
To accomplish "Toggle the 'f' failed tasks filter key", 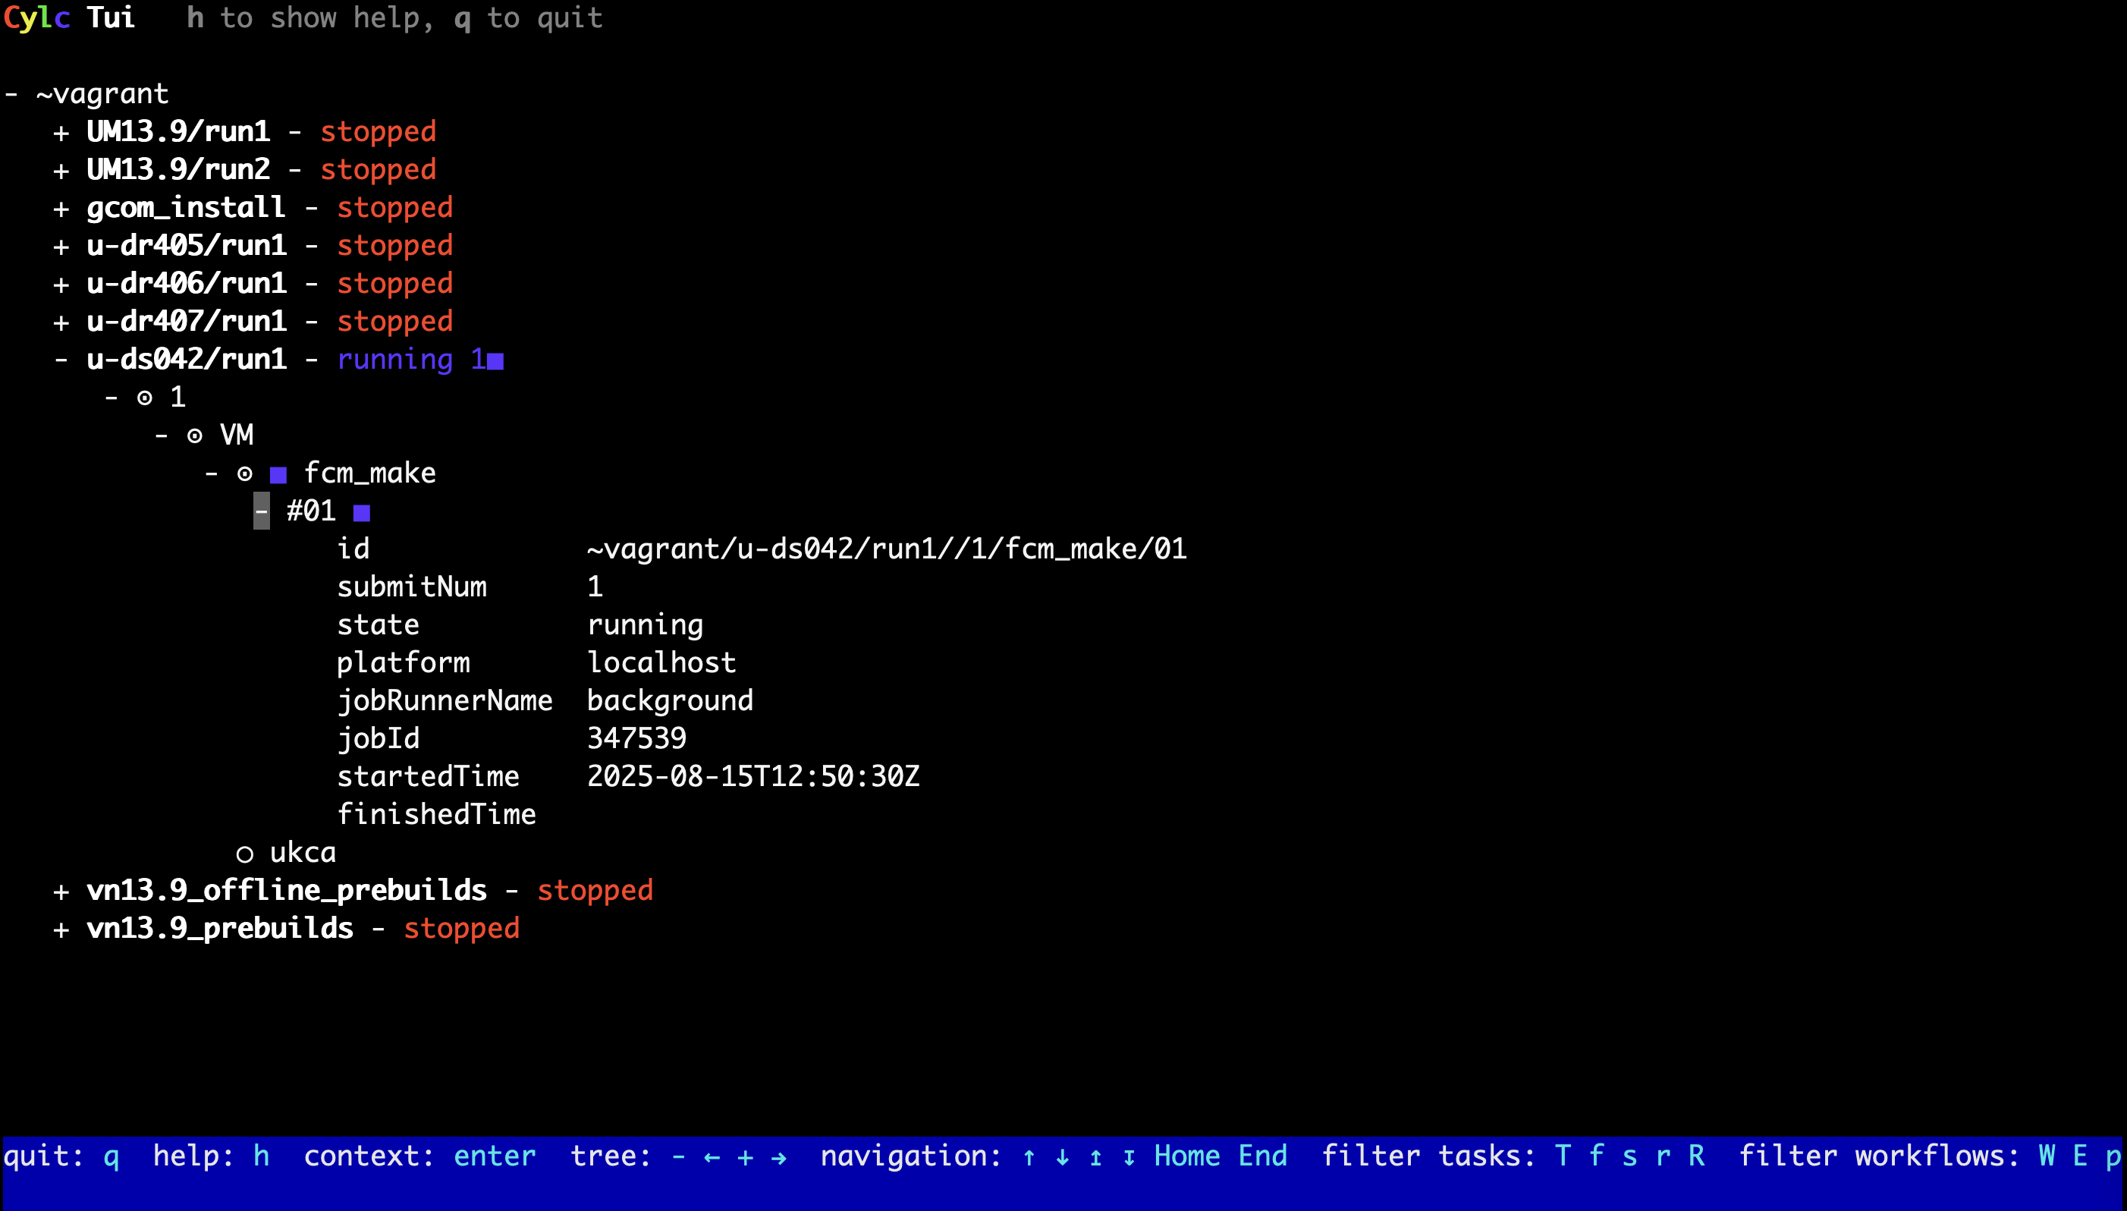I will point(1597,1156).
